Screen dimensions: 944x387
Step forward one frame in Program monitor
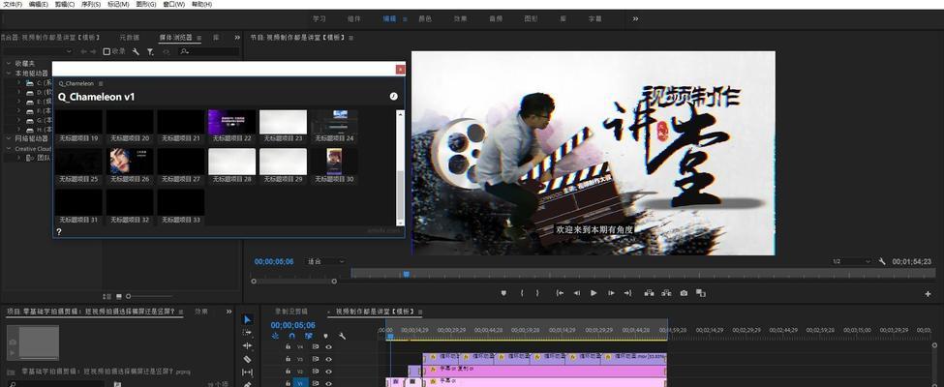(x=611, y=293)
